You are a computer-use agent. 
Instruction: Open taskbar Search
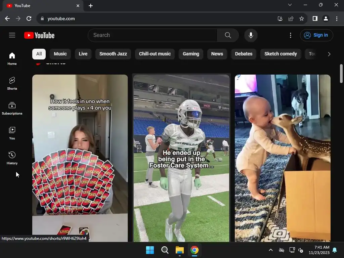[165, 250]
